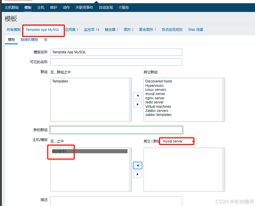This screenshot has width=255, height=206.
Task: Click the scrollbar of the mysql-01 host list
Action: [130, 169]
